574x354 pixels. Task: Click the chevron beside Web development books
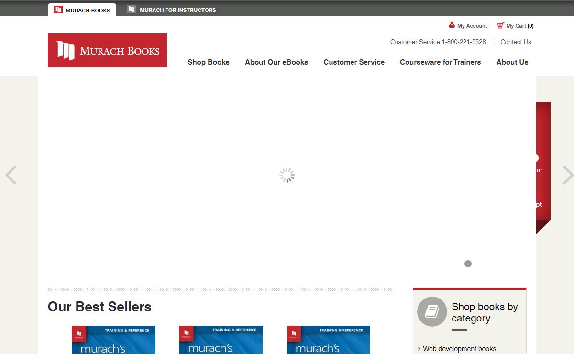(x=419, y=349)
